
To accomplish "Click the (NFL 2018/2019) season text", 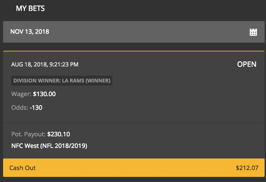I will coord(64,146).
